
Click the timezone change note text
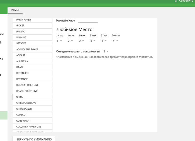pyautogui.click(x=105, y=57)
